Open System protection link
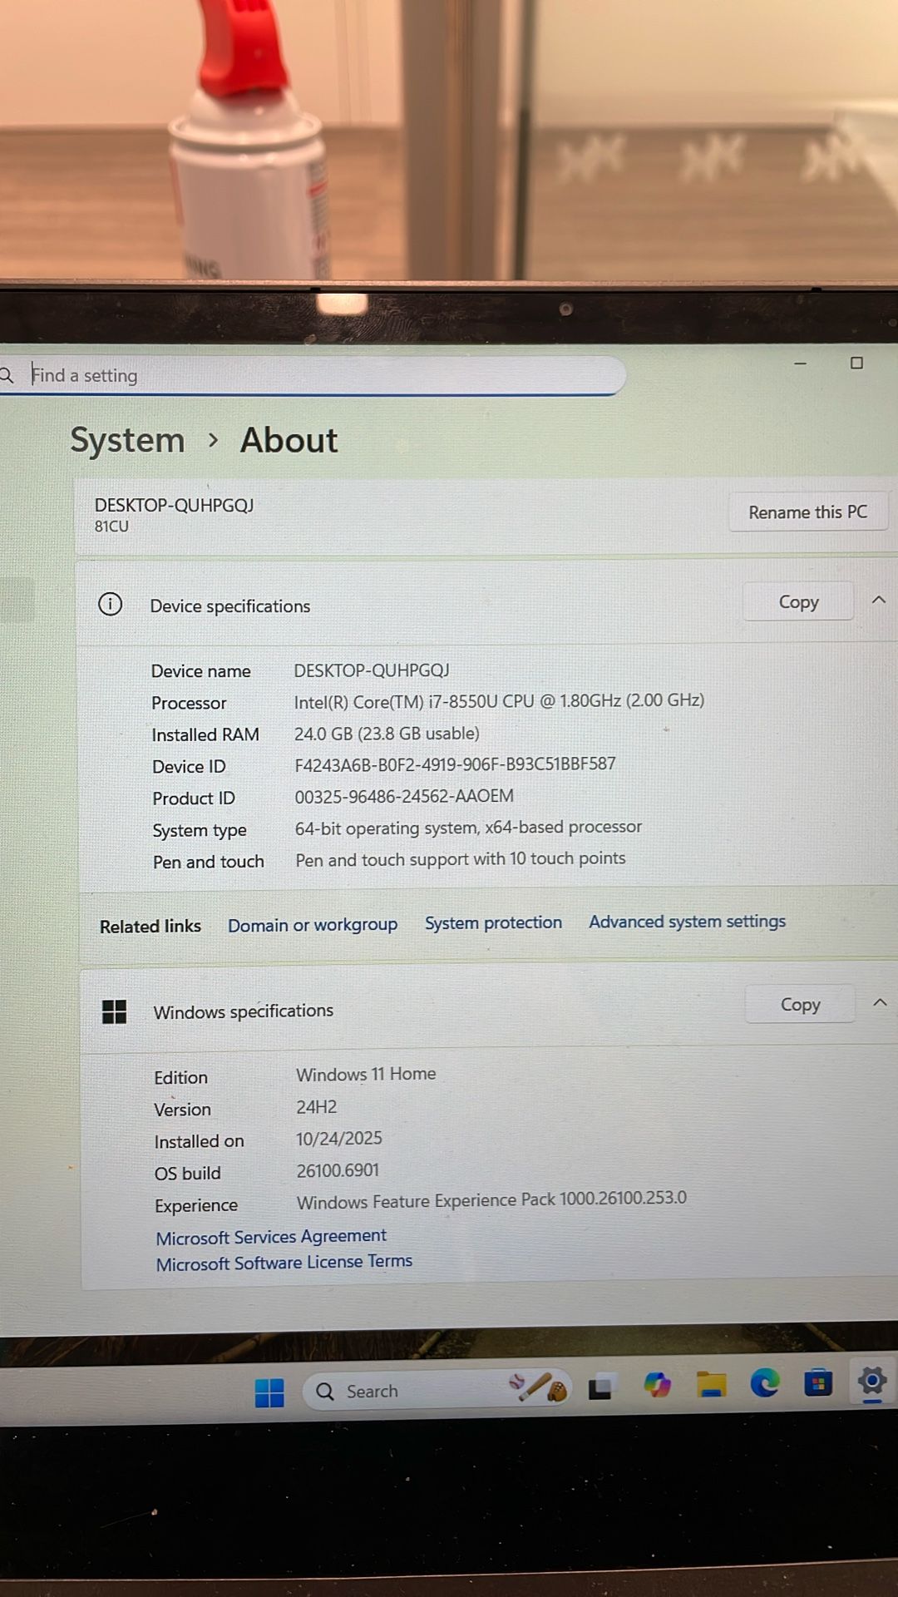Image resolution: width=898 pixels, height=1597 pixels. (x=493, y=923)
